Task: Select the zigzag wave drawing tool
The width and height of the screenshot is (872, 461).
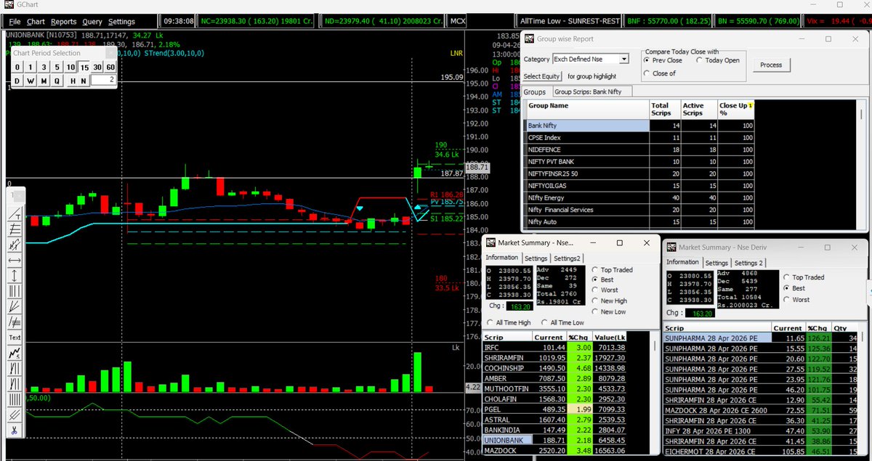Action: [15, 354]
